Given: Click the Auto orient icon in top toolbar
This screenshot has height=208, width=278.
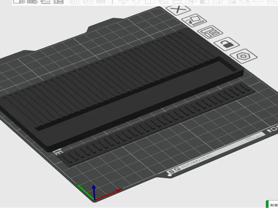Looking at the screenshot, I should click(46, 1).
